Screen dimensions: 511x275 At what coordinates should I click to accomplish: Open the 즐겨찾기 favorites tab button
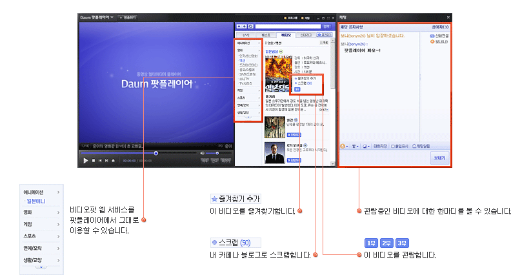325,35
